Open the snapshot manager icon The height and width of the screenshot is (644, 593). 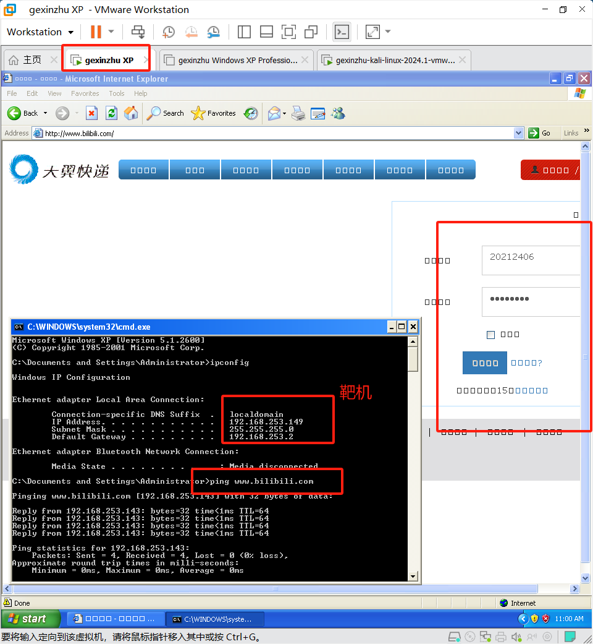pos(214,32)
